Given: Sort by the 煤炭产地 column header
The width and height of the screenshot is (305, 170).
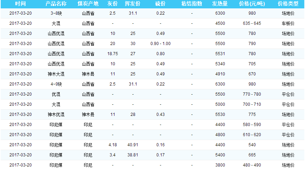Looking at the screenshot, I should pos(88,4).
